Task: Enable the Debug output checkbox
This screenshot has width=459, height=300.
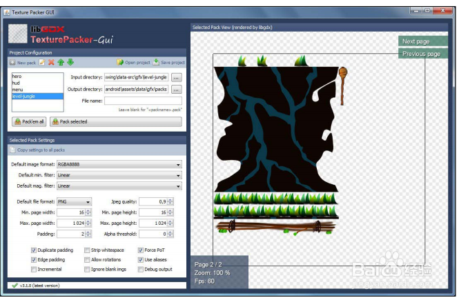Action: (x=141, y=269)
